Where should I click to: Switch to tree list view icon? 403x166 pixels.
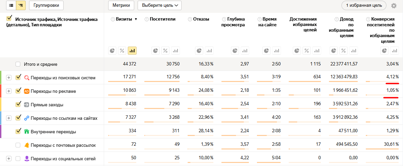coord(21,5)
